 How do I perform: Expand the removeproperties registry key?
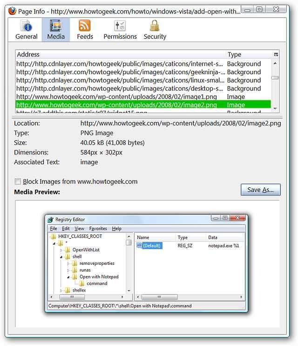point(68,263)
